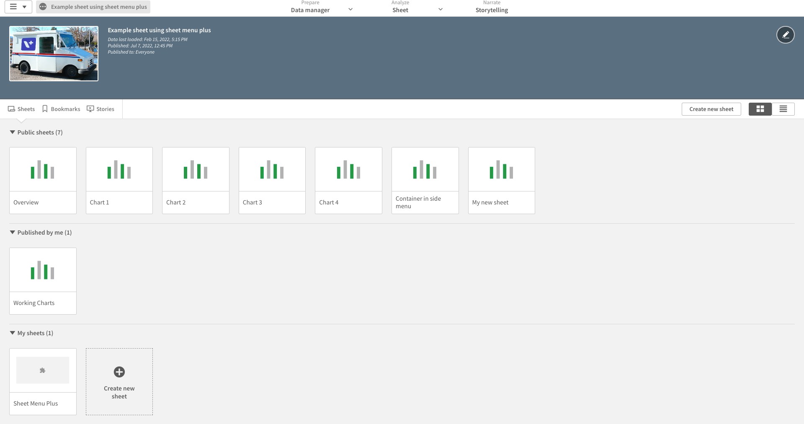Viewport: 804px width, 424px height.
Task: Click the app name in top bar
Action: coord(99,7)
